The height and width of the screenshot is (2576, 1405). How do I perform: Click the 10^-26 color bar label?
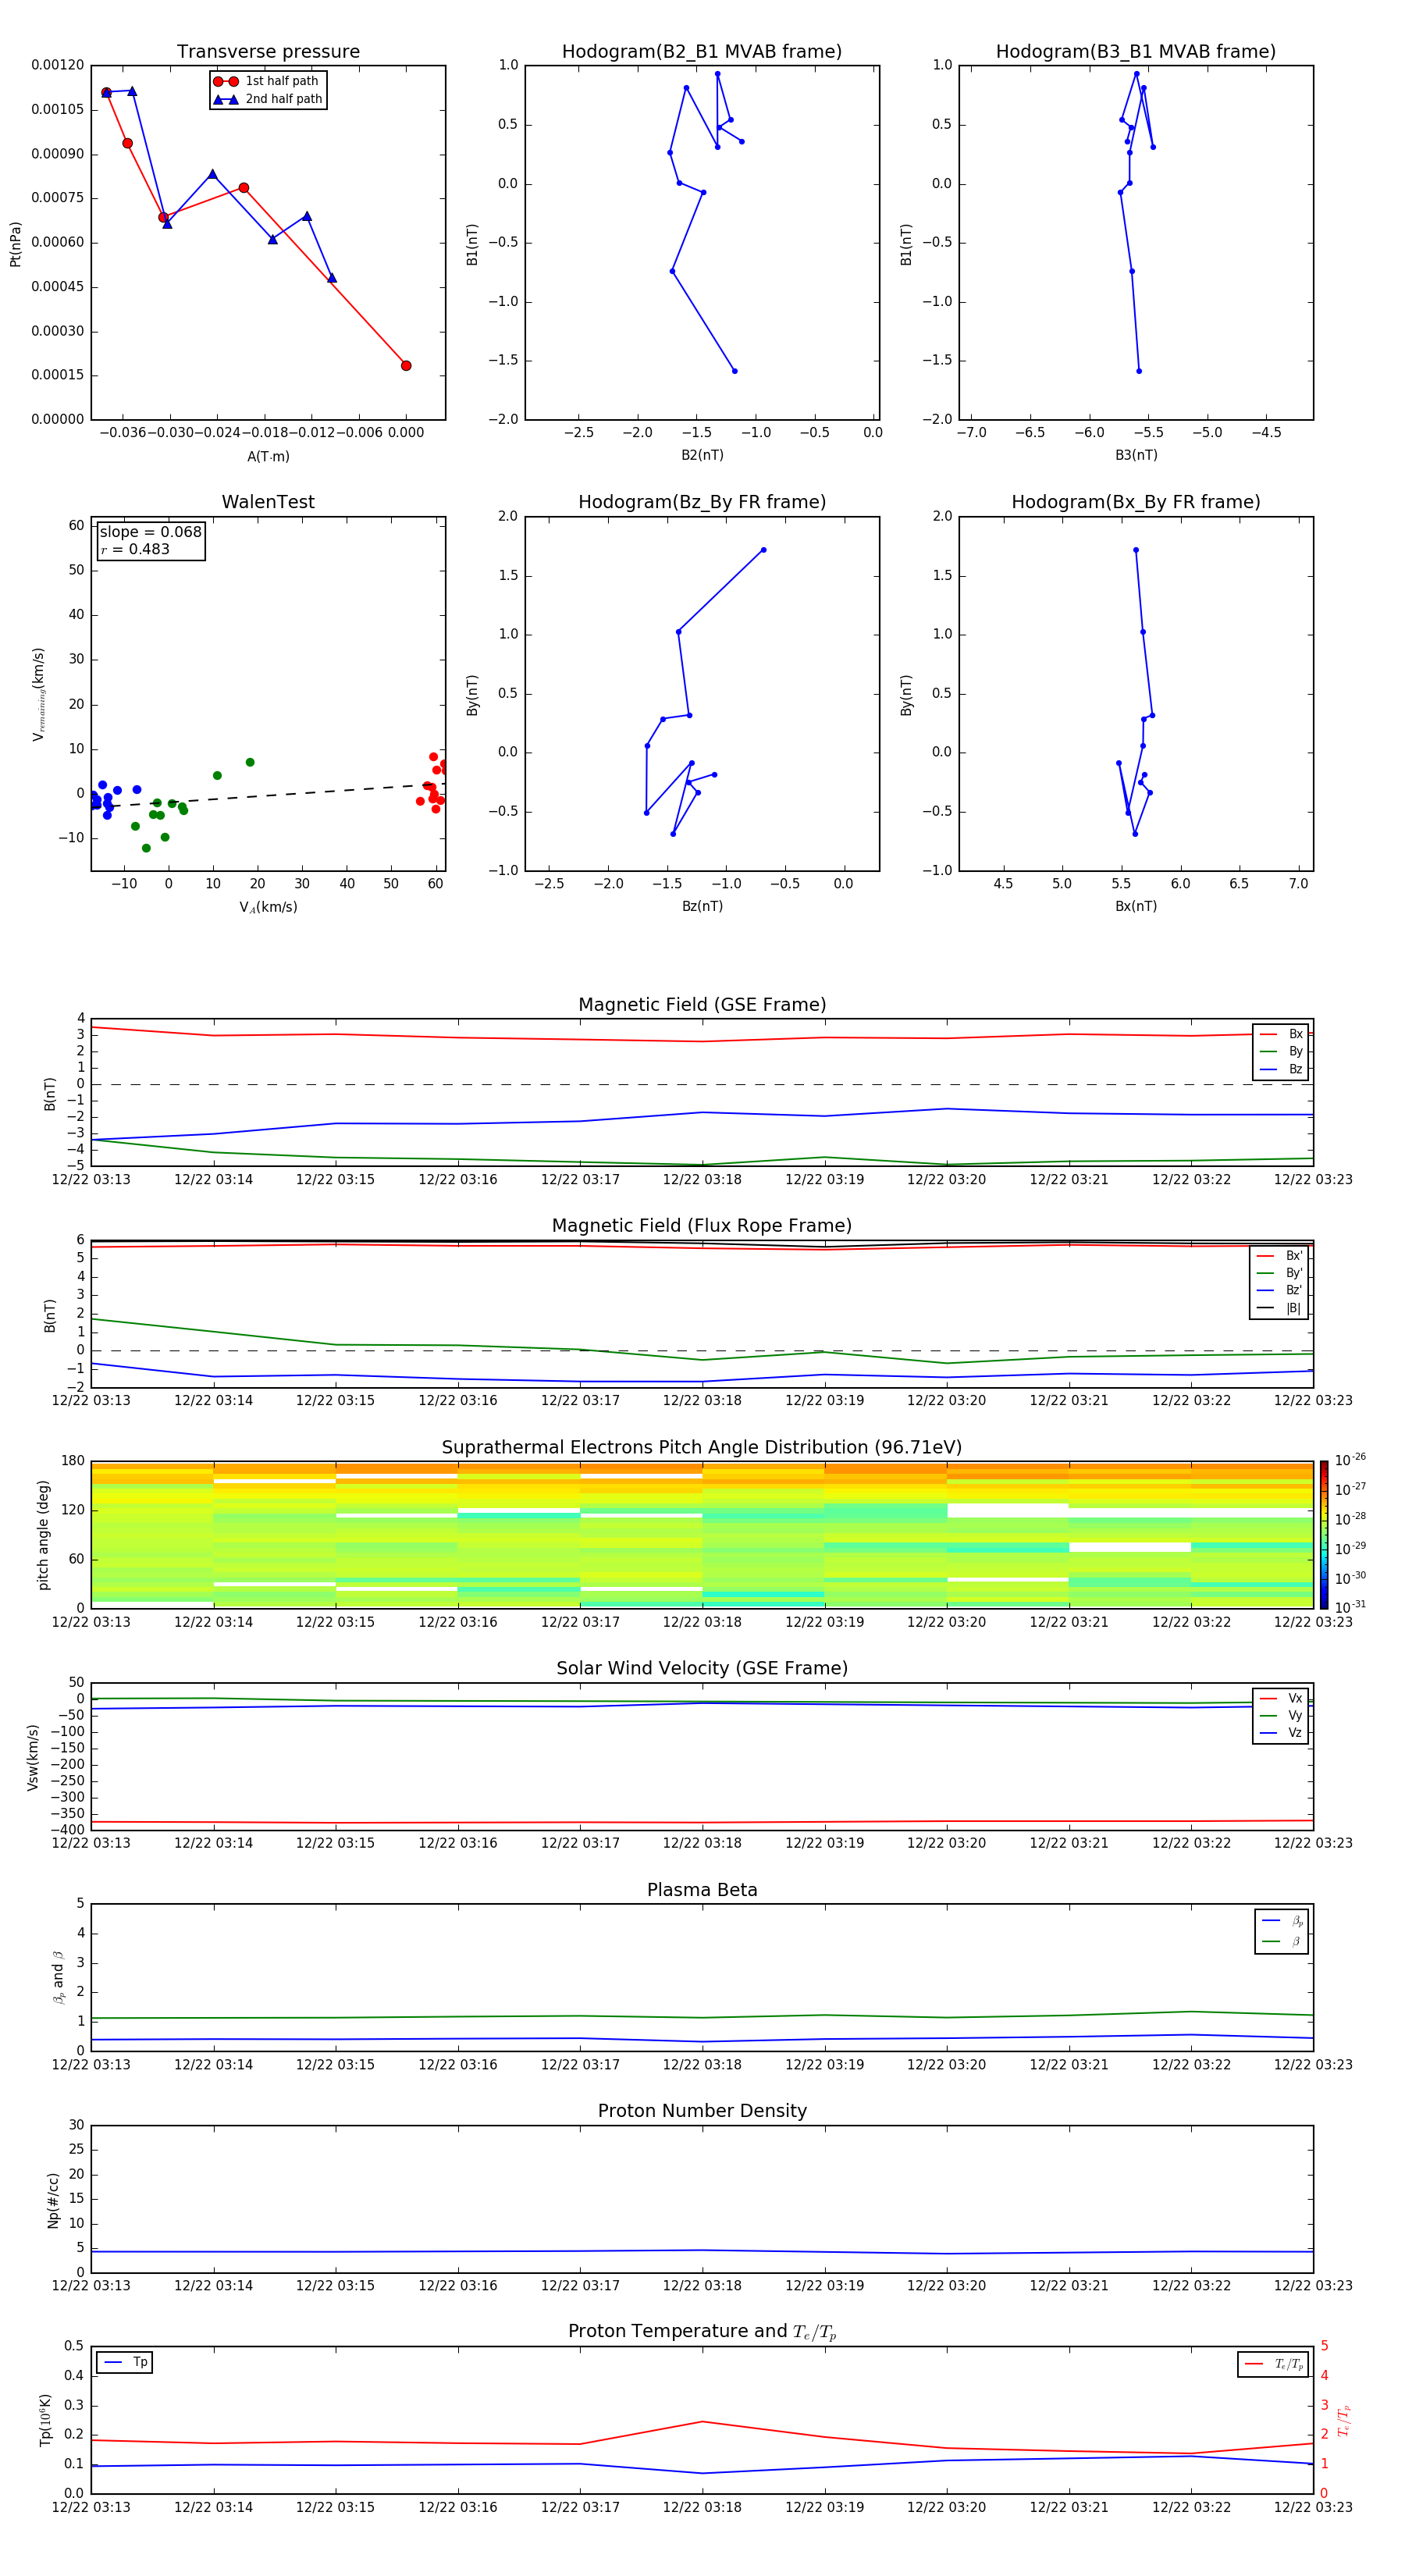1350,1460
